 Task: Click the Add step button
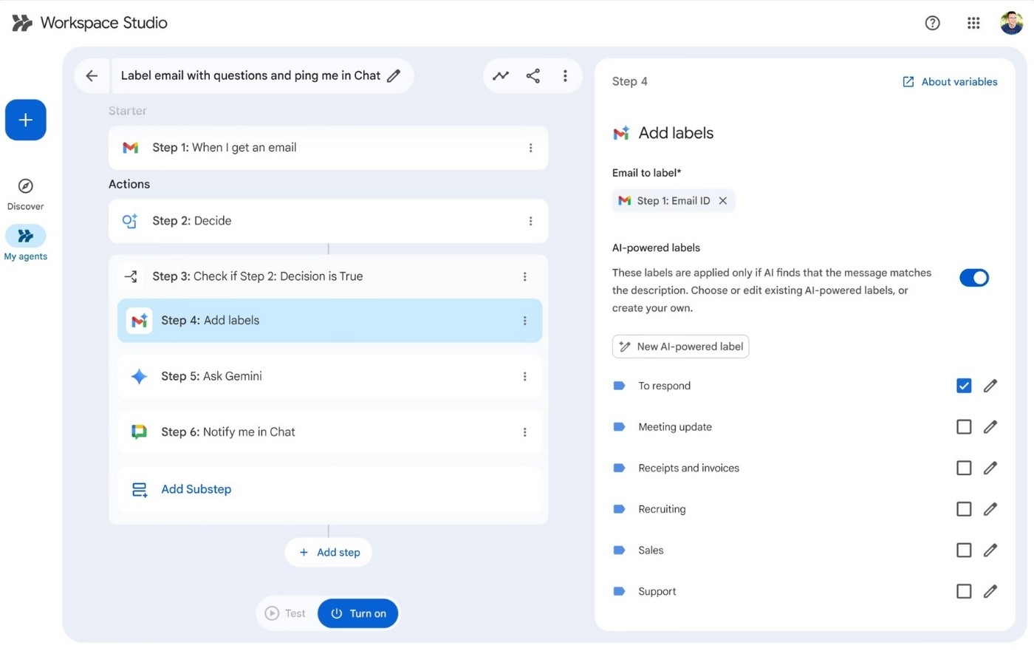[329, 553]
